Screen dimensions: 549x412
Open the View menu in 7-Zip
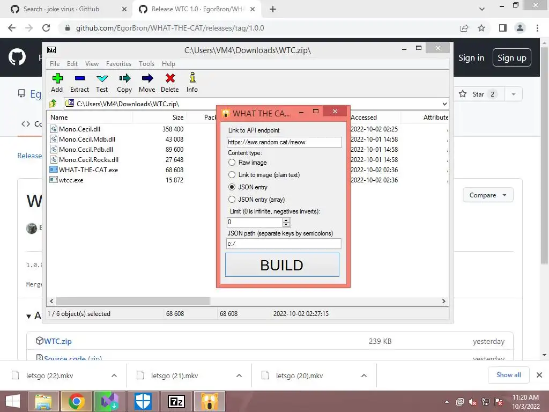(x=92, y=64)
